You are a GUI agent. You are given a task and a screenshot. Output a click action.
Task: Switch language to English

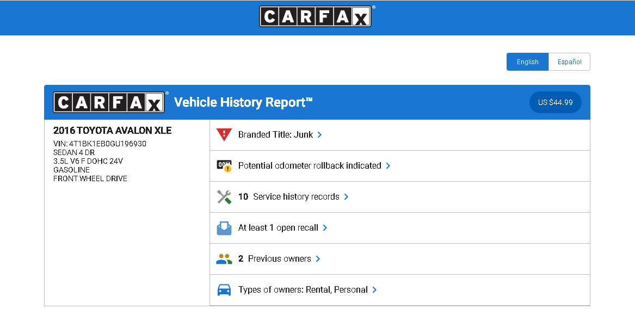527,62
